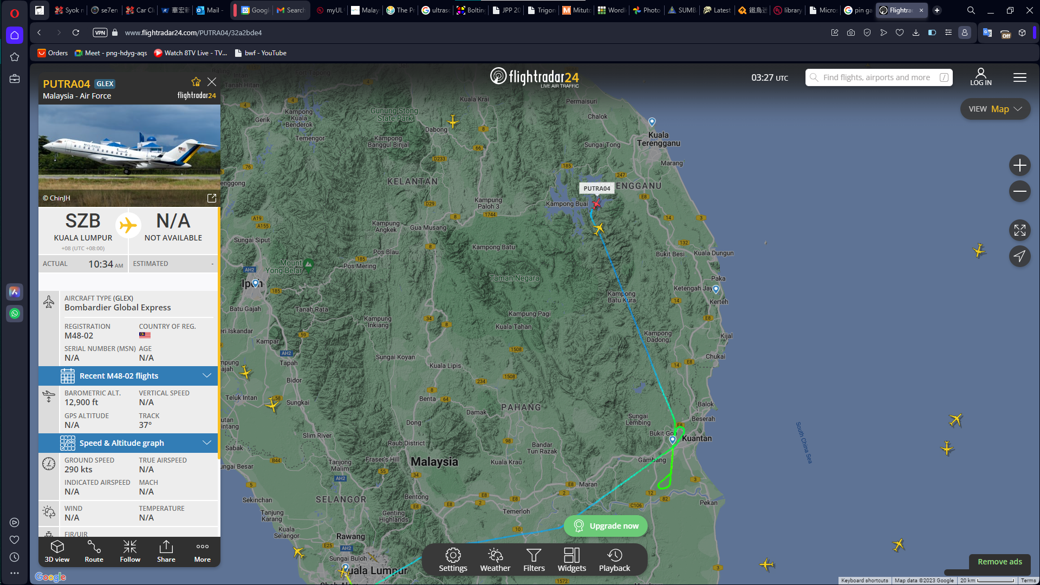Open the Orders bookmark

[53, 53]
